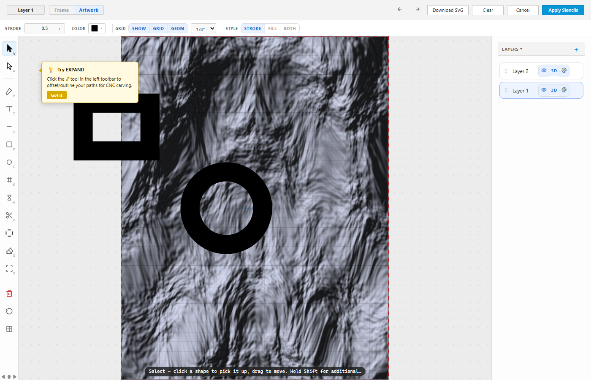
Task: Toggle Layer 1 visibility eye
Action: pyautogui.click(x=544, y=90)
